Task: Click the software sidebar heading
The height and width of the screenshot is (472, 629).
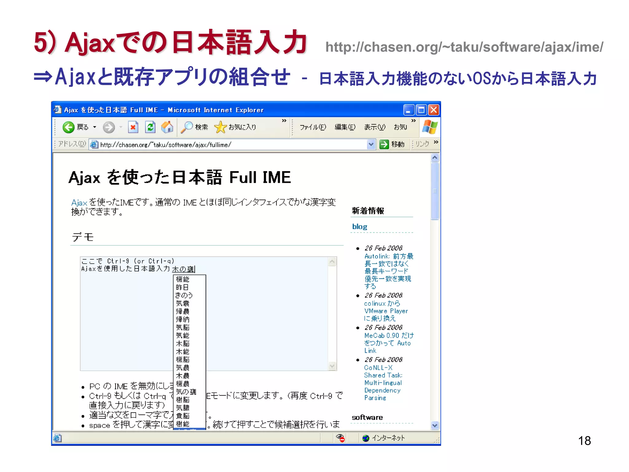Action: tap(367, 417)
